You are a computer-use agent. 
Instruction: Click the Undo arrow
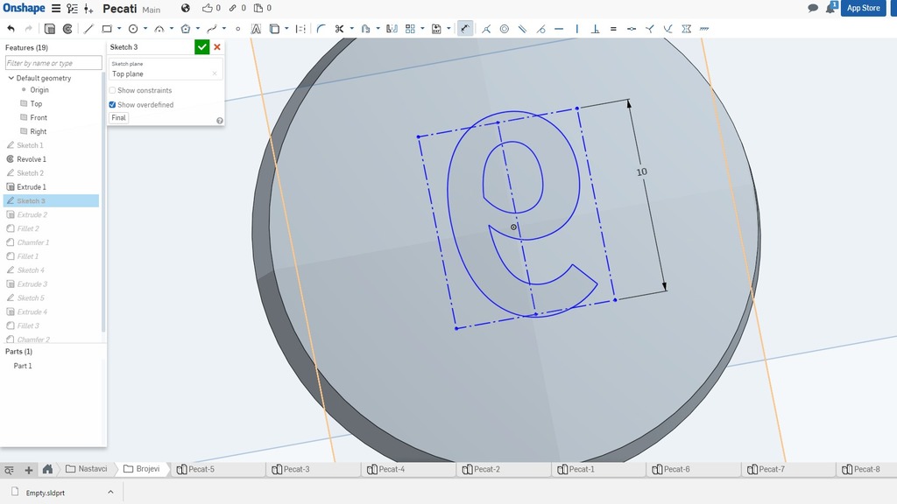[11, 29]
